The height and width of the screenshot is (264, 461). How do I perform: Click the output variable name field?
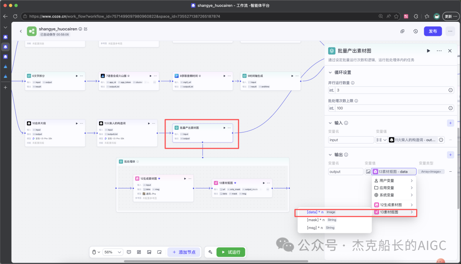pos(346,172)
